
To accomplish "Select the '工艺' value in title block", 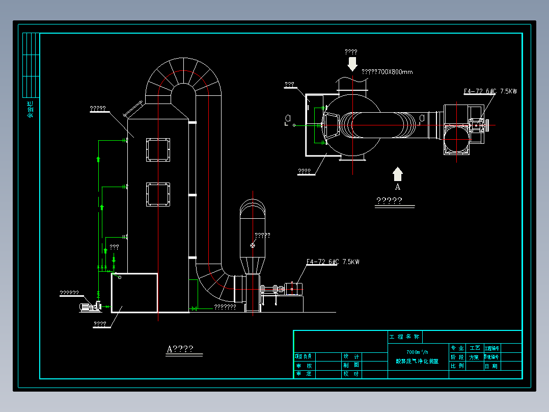I will [x=475, y=348].
